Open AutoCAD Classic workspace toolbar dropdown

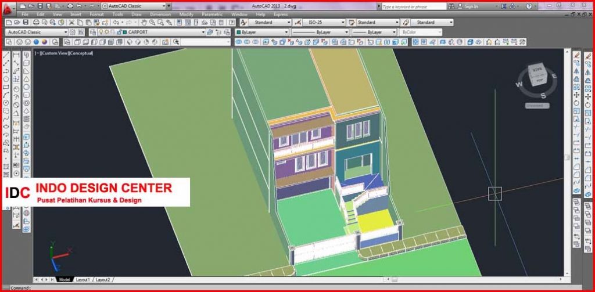(x=37, y=33)
